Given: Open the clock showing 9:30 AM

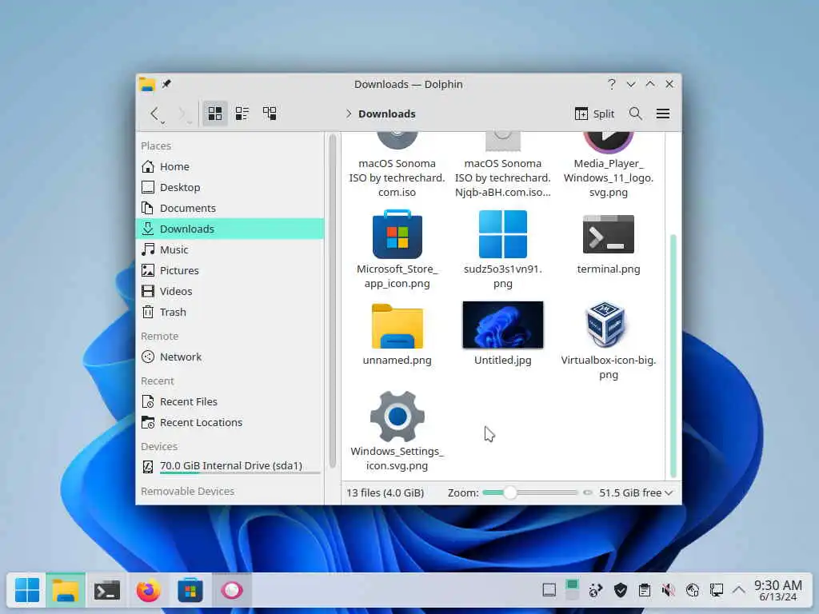Looking at the screenshot, I should point(777,591).
